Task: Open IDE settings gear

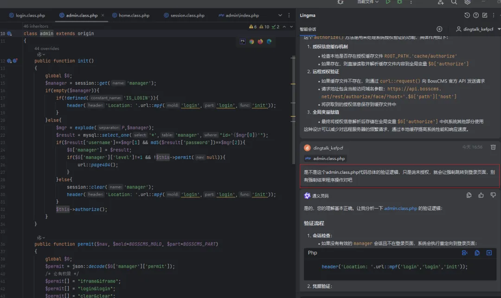Action: pos(468,2)
